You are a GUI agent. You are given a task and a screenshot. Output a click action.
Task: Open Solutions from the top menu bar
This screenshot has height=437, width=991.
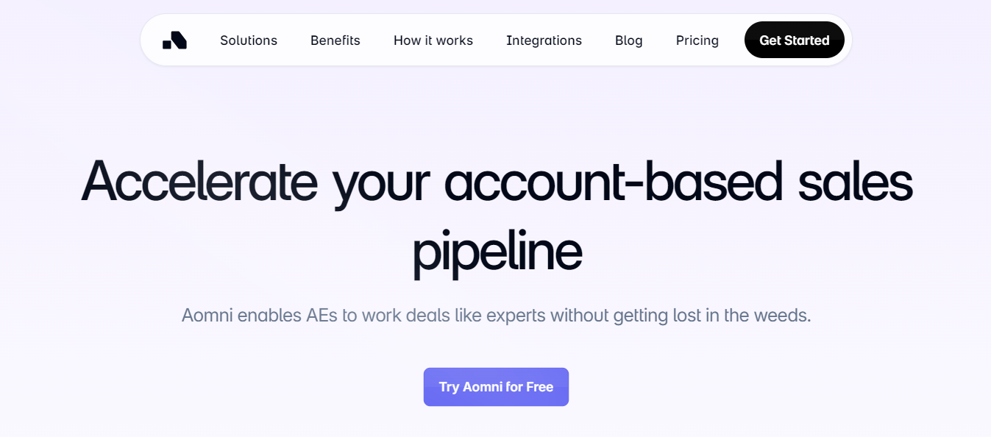pos(248,40)
